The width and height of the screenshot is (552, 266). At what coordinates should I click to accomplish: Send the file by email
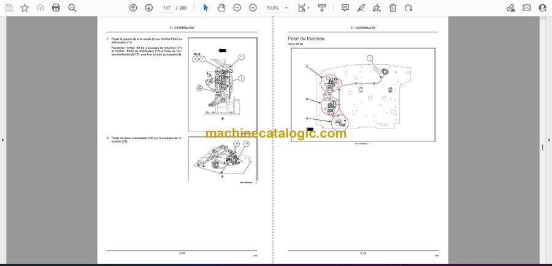tap(526, 8)
